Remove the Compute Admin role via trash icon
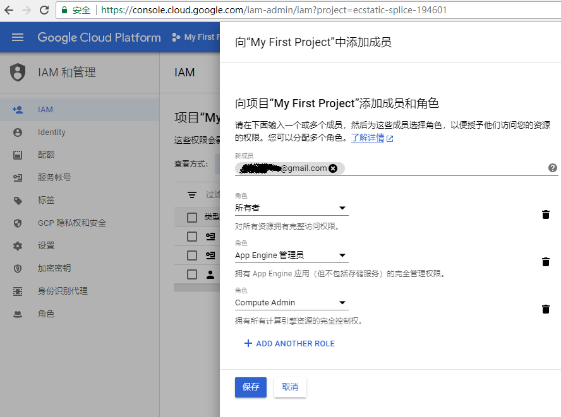This screenshot has height=417, width=561. tap(545, 308)
